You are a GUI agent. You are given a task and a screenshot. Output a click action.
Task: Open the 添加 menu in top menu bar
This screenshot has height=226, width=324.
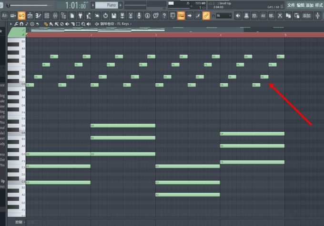point(310,5)
